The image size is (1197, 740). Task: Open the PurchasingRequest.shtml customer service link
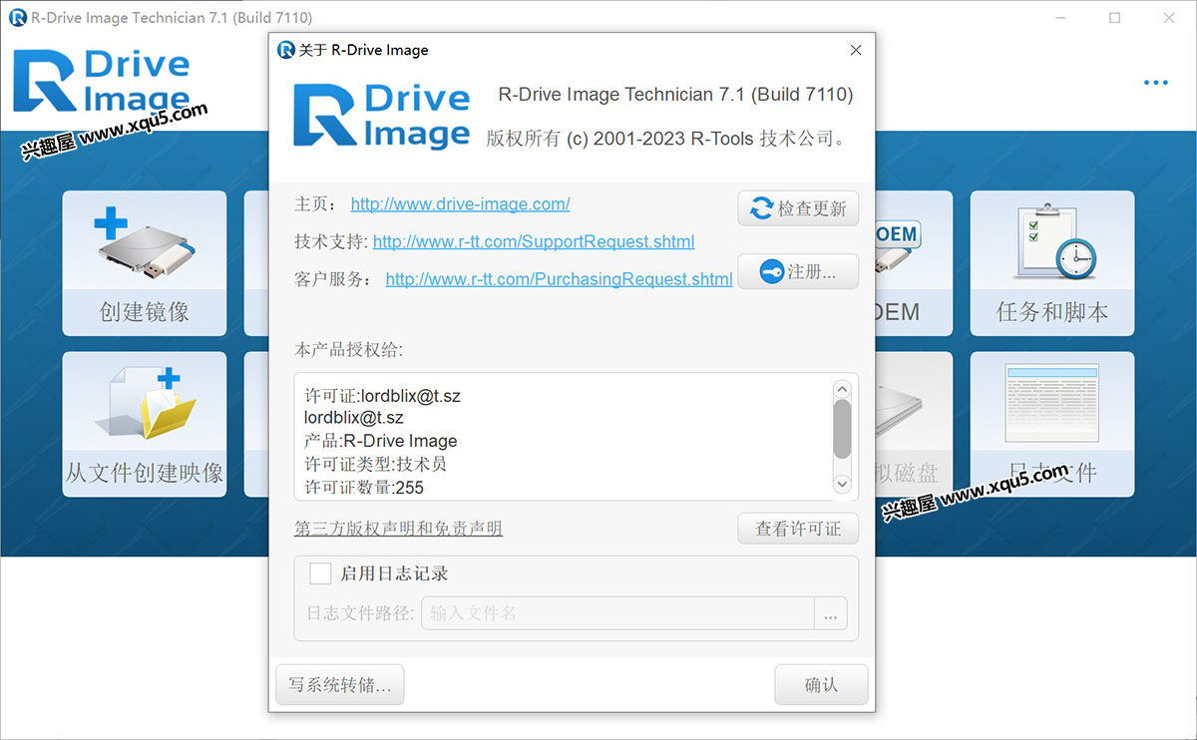[x=559, y=279]
